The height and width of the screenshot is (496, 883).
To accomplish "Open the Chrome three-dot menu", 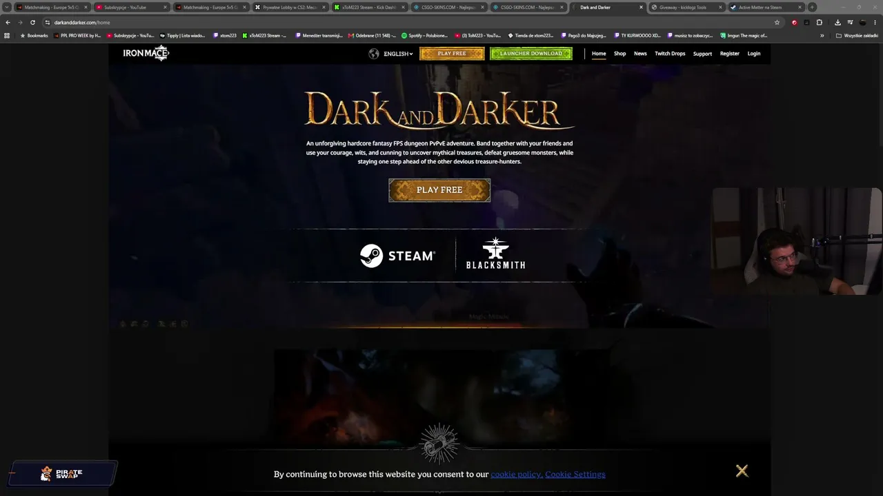I will tap(875, 22).
